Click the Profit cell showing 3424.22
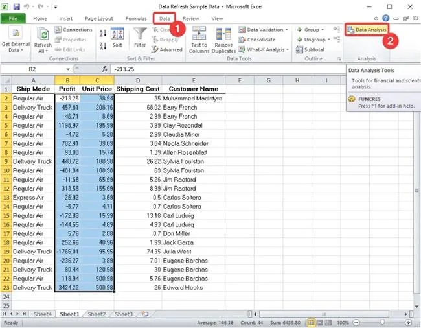The image size is (421, 328). [x=67, y=288]
